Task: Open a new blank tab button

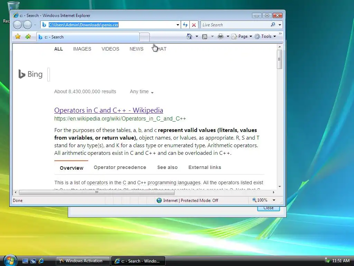Action: click(145, 37)
